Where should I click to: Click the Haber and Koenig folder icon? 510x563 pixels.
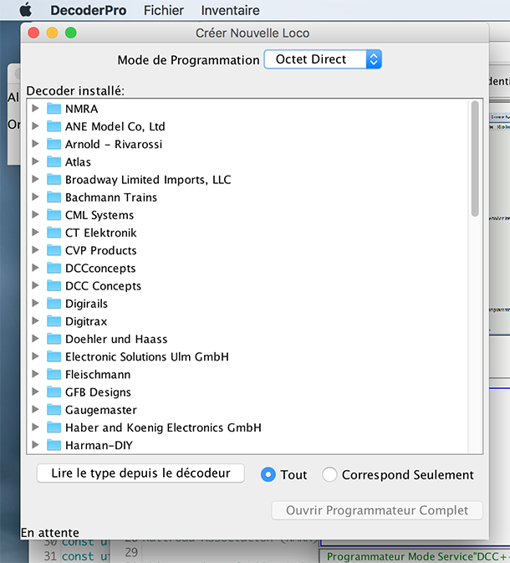54,427
